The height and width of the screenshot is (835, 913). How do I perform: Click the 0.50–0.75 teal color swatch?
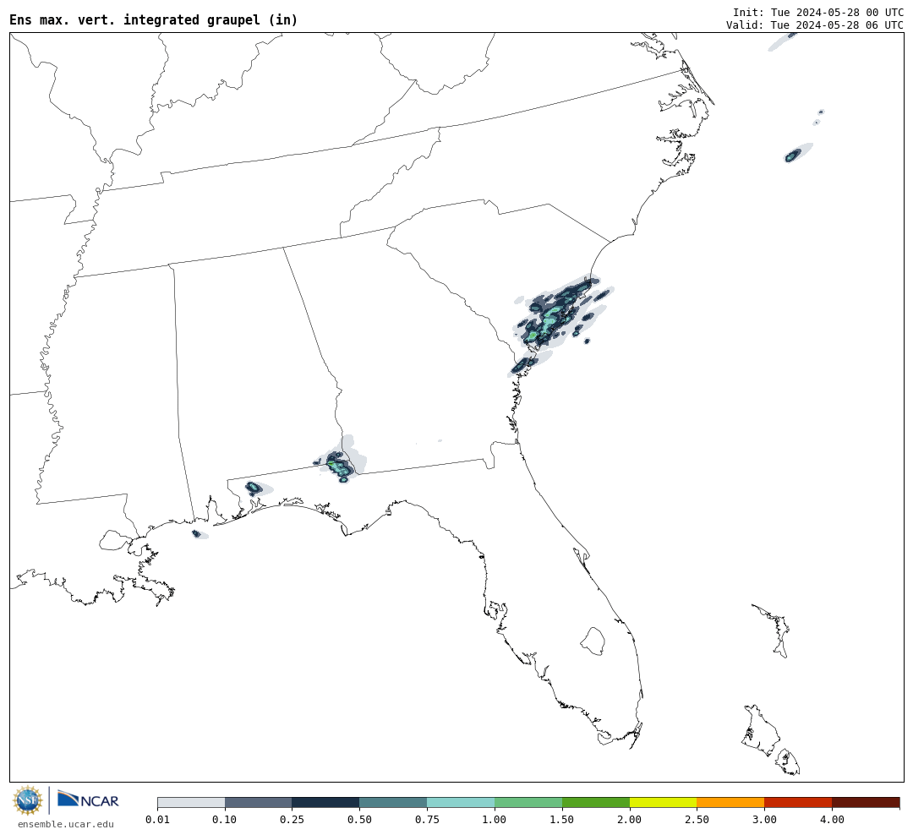click(394, 803)
